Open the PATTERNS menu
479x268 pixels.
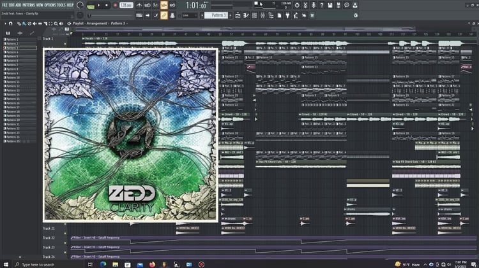pos(29,5)
